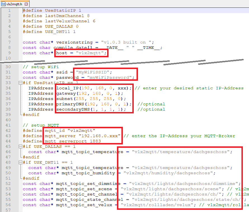The image size is (249, 212).
Task: Click the "mqtt_server" define name
Action: (x=60, y=136)
